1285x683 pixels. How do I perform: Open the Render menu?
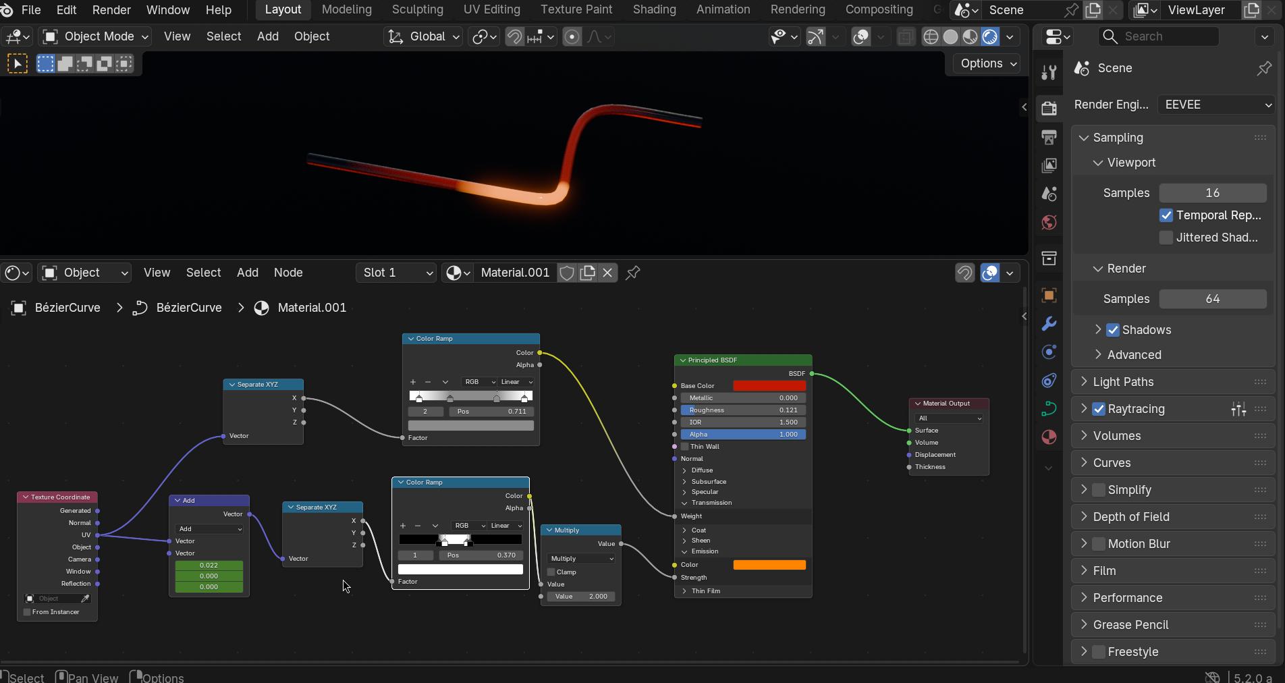(111, 10)
